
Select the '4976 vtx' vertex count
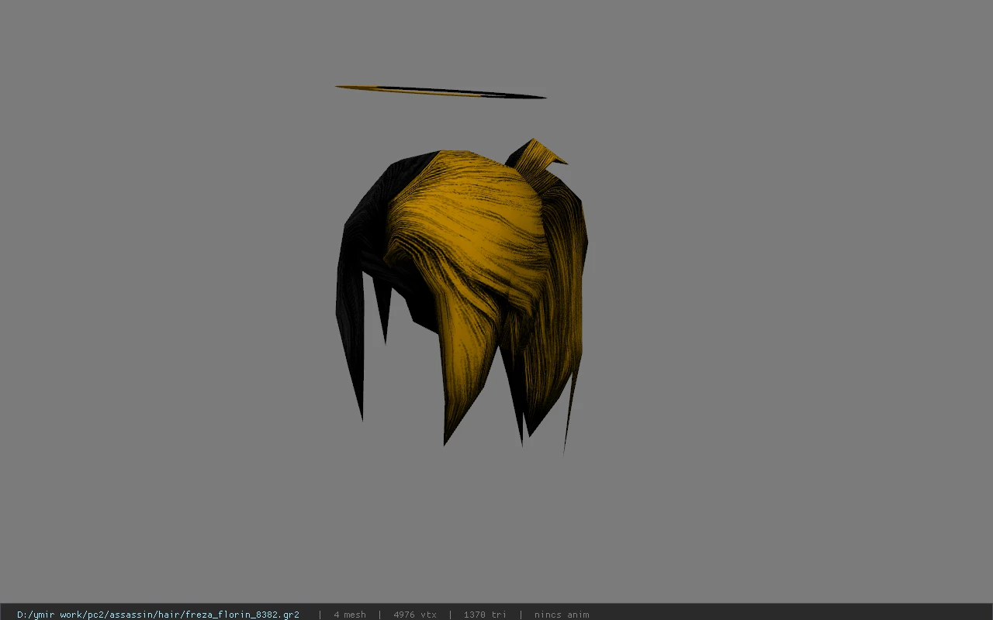click(x=415, y=615)
